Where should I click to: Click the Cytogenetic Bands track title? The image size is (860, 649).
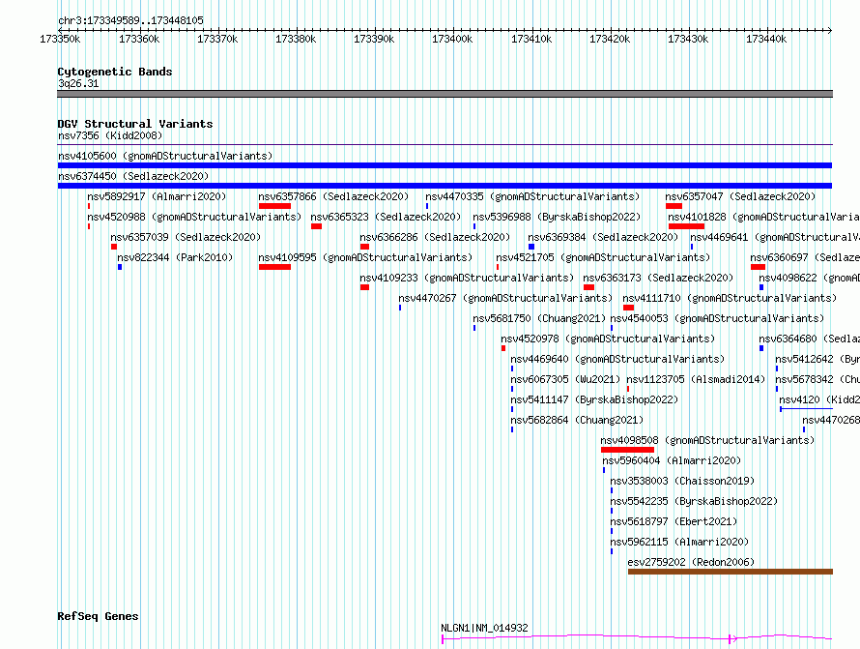(x=115, y=72)
